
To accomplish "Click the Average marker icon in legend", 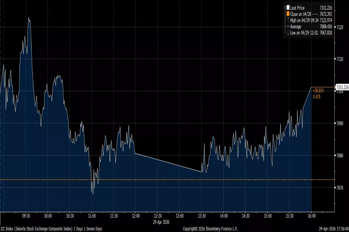I will pyautogui.click(x=288, y=27).
